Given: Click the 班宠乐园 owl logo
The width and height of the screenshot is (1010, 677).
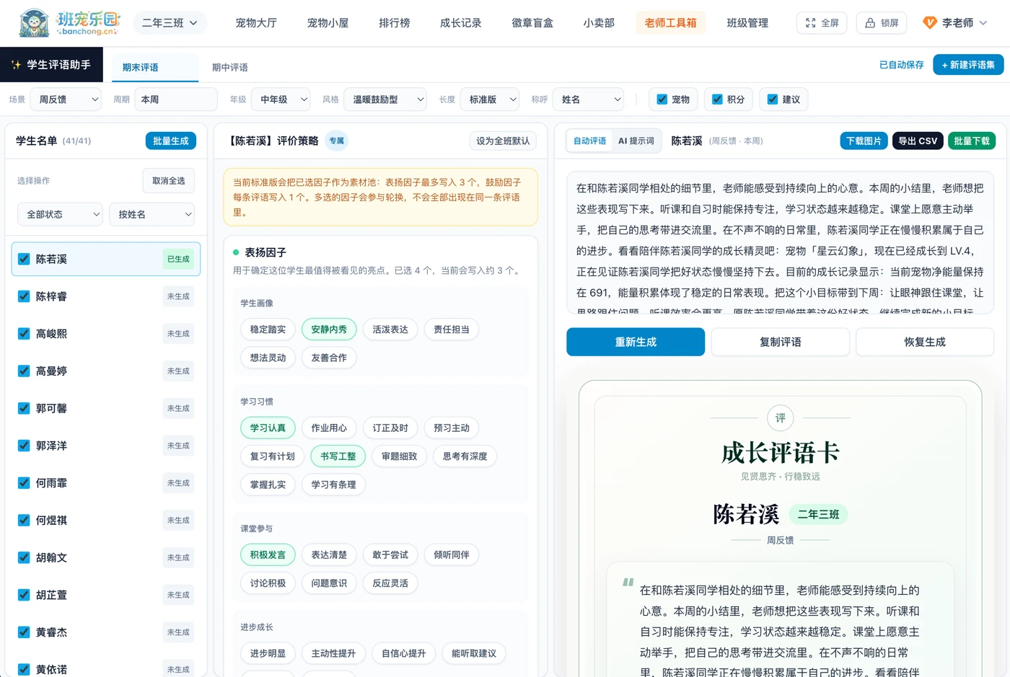Looking at the screenshot, I should pyautogui.click(x=34, y=23).
